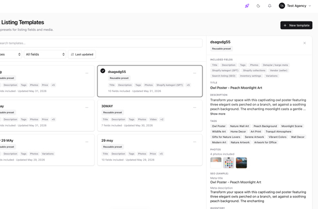Click the Vendor (seller) field chip
318x209 pixels.
coord(279,71)
